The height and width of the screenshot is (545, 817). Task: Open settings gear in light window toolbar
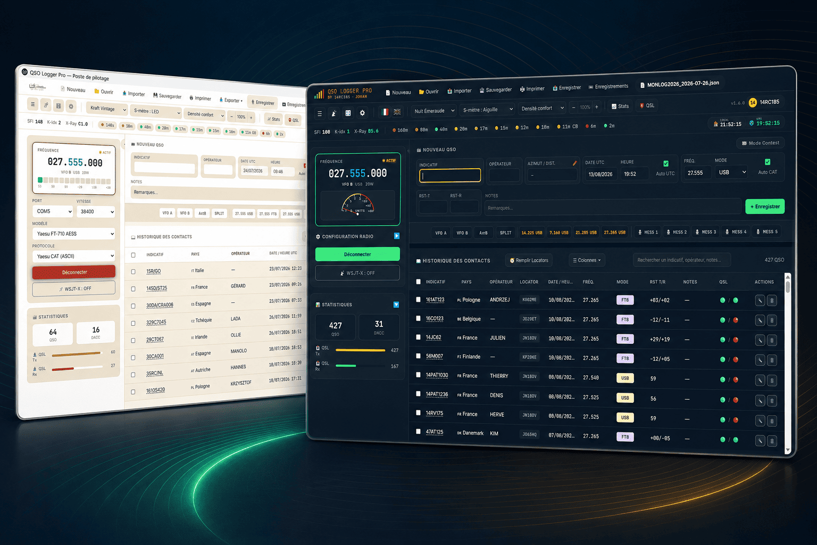point(71,106)
